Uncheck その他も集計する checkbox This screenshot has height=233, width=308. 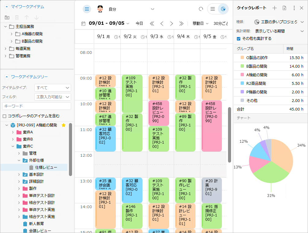[x=239, y=39]
